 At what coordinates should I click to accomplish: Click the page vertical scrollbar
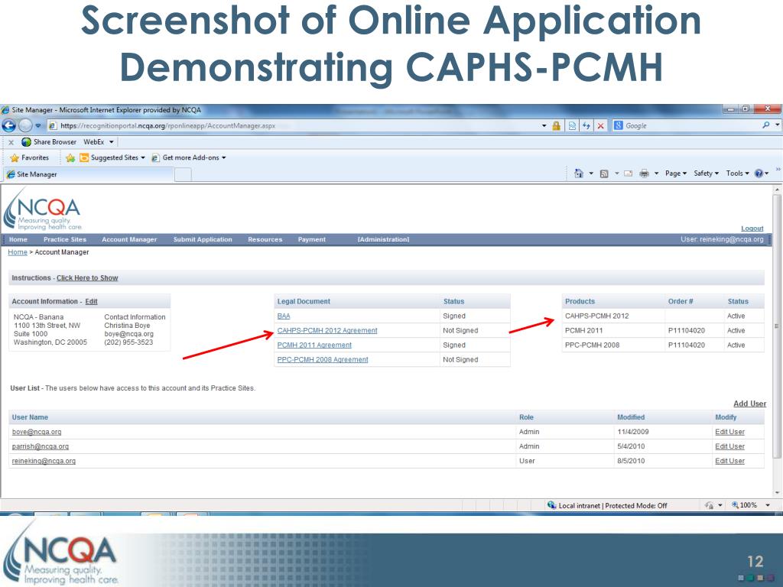click(x=777, y=340)
